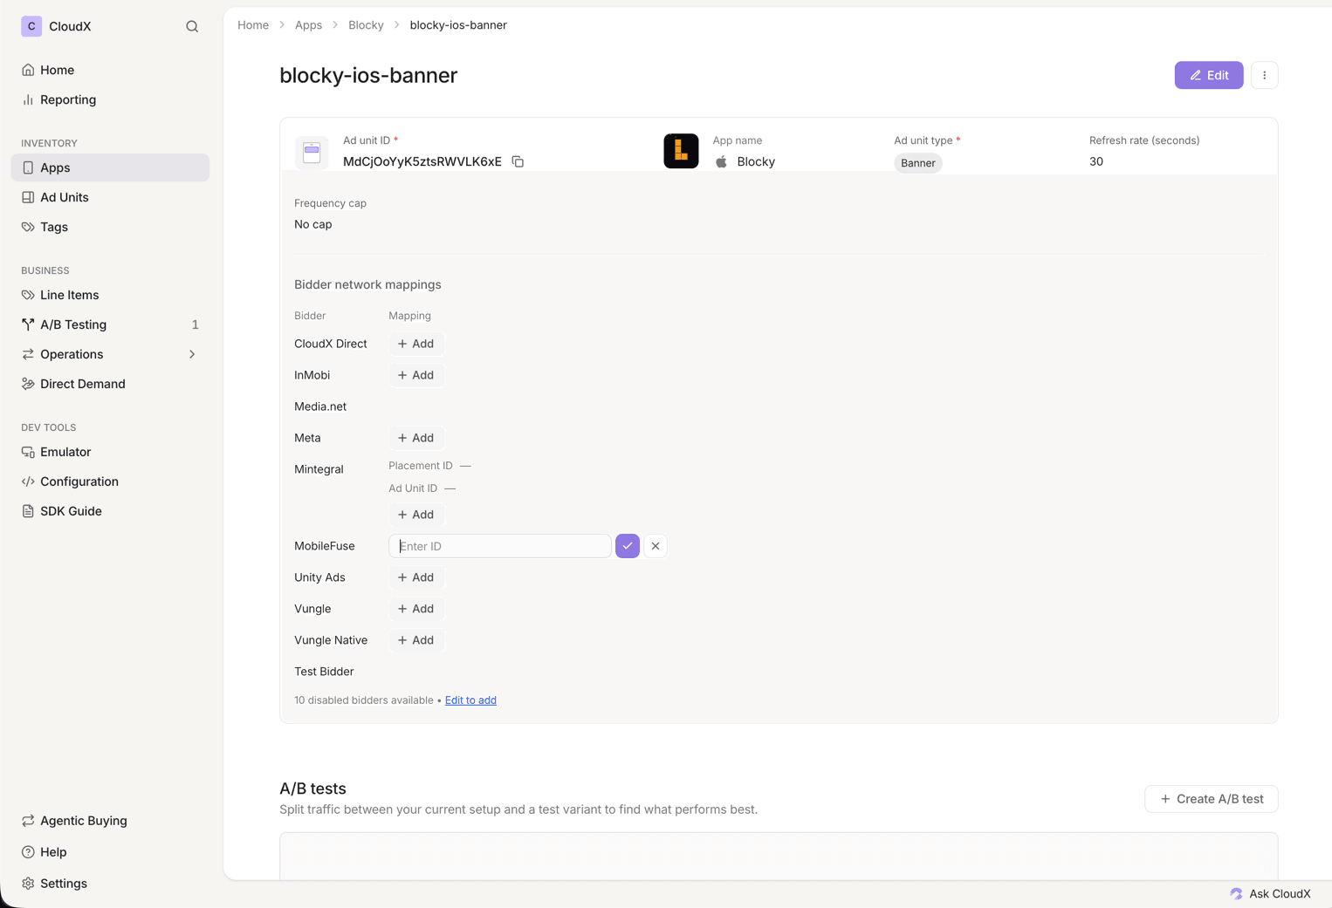This screenshot has width=1332, height=908.
Task: Select Apps in Inventory section
Action: (110, 167)
